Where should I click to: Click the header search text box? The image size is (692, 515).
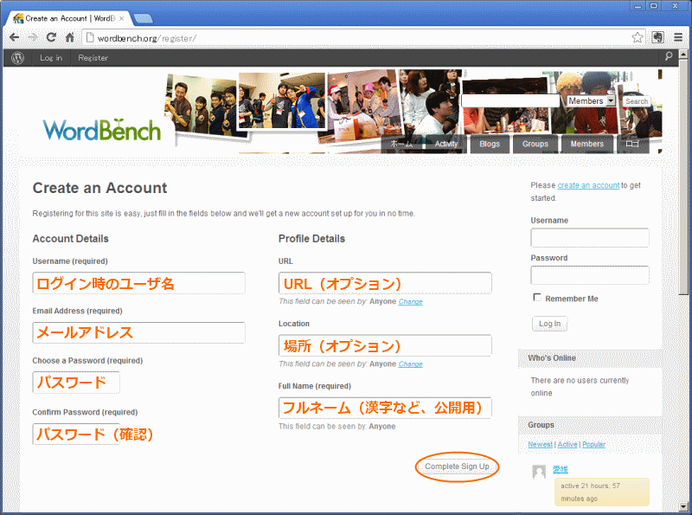point(510,101)
